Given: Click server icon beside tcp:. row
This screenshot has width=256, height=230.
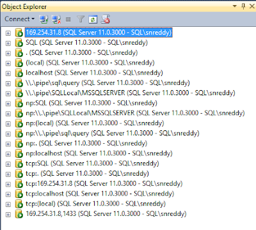Looking at the screenshot, I should pyautogui.click(x=19, y=174).
